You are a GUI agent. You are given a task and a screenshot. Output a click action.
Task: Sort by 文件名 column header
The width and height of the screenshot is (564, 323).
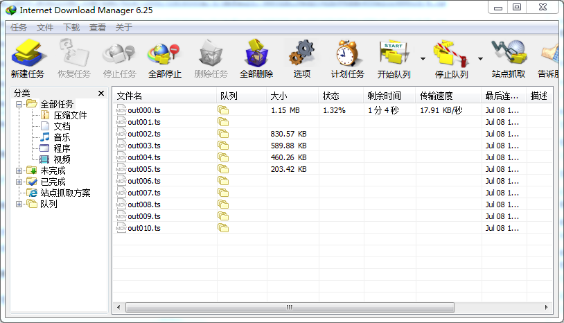point(165,96)
